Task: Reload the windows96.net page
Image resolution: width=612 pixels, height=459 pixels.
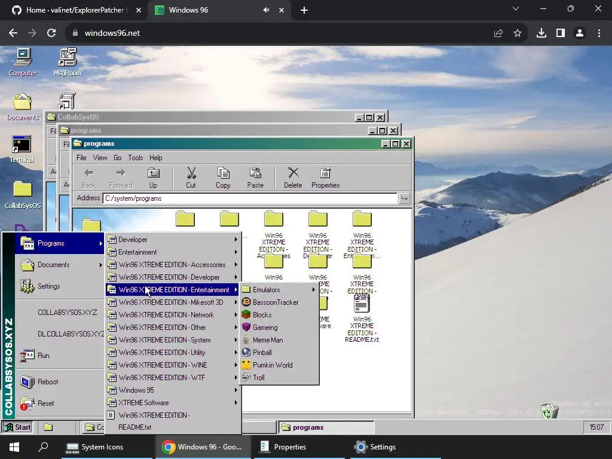Action: click(x=51, y=33)
